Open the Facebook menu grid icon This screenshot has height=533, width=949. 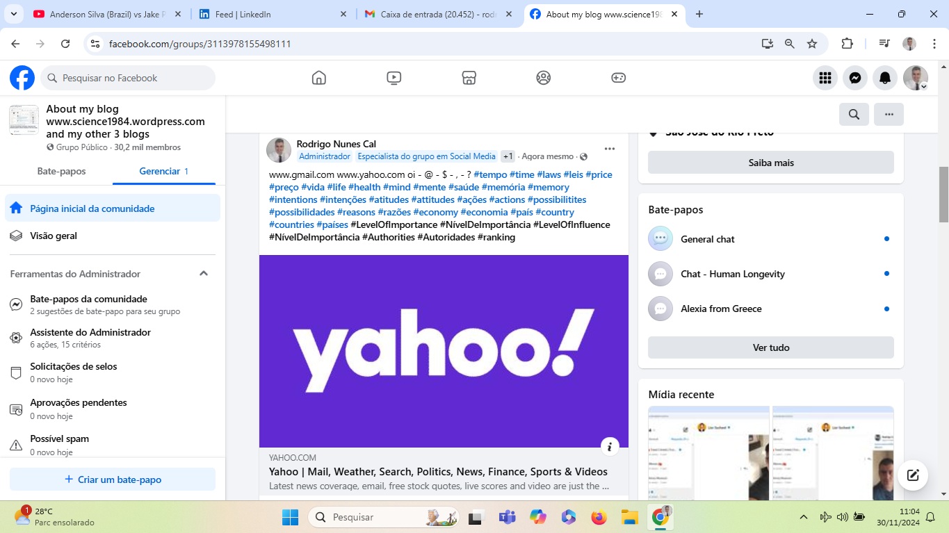click(825, 78)
